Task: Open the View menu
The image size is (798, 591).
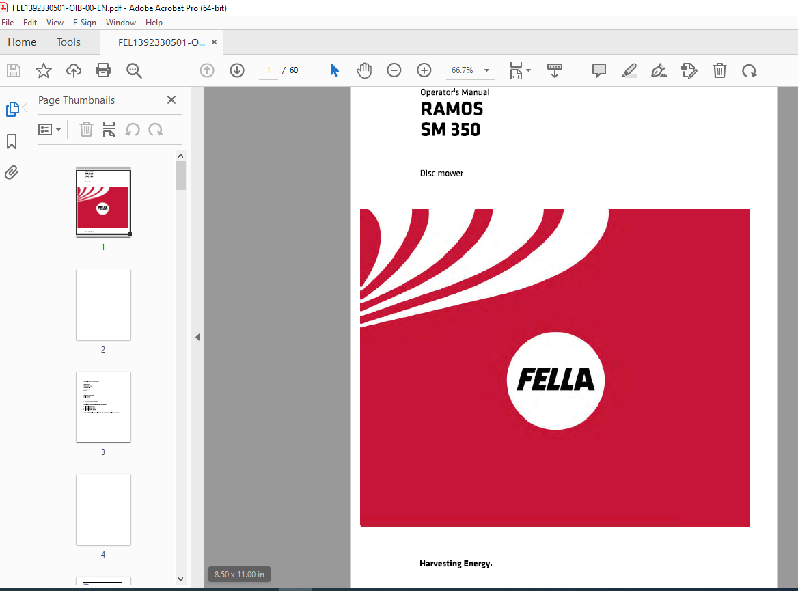Action: [55, 23]
